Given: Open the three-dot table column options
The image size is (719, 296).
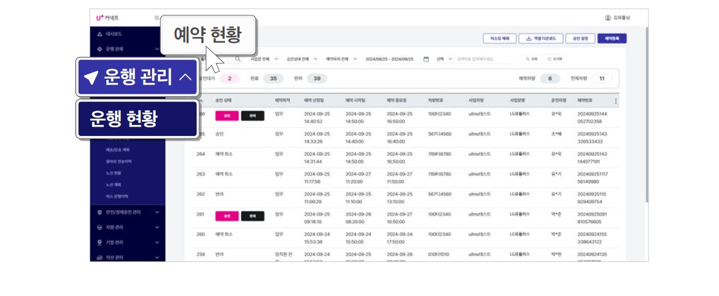Looking at the screenshot, I should [x=616, y=101].
